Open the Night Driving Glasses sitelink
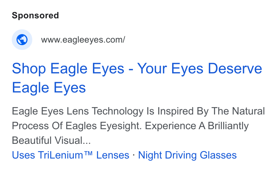Viewport: 279px width, 171px height. tap(187, 155)
